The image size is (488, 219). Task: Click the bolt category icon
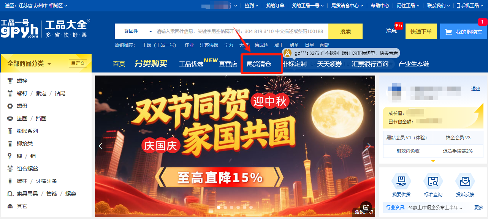10,81
